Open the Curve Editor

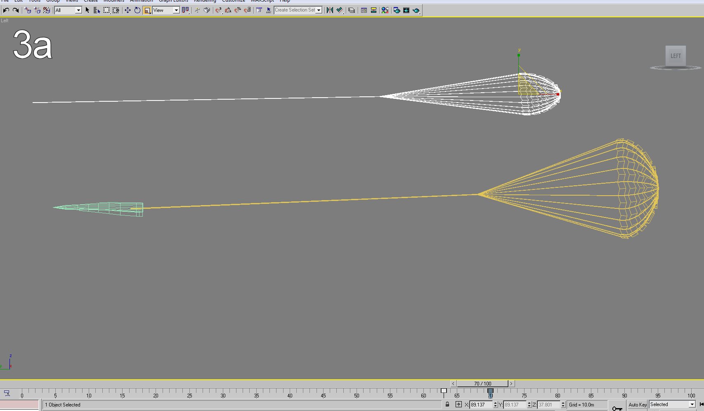[x=364, y=10]
